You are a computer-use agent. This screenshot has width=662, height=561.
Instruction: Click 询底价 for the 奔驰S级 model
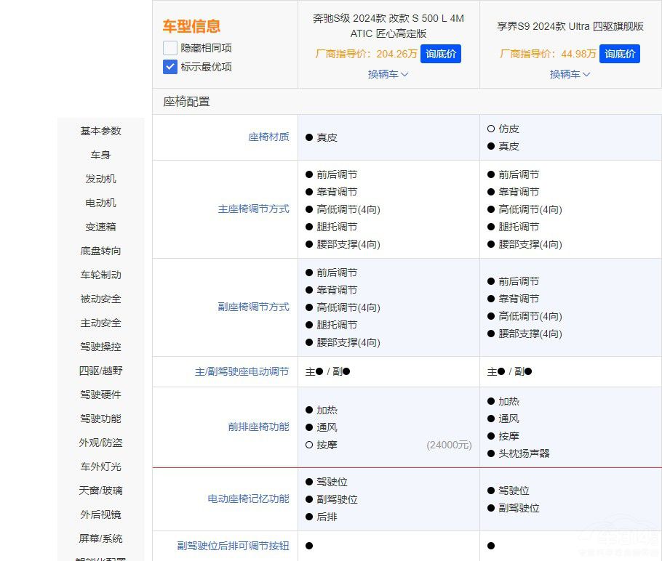pos(441,54)
